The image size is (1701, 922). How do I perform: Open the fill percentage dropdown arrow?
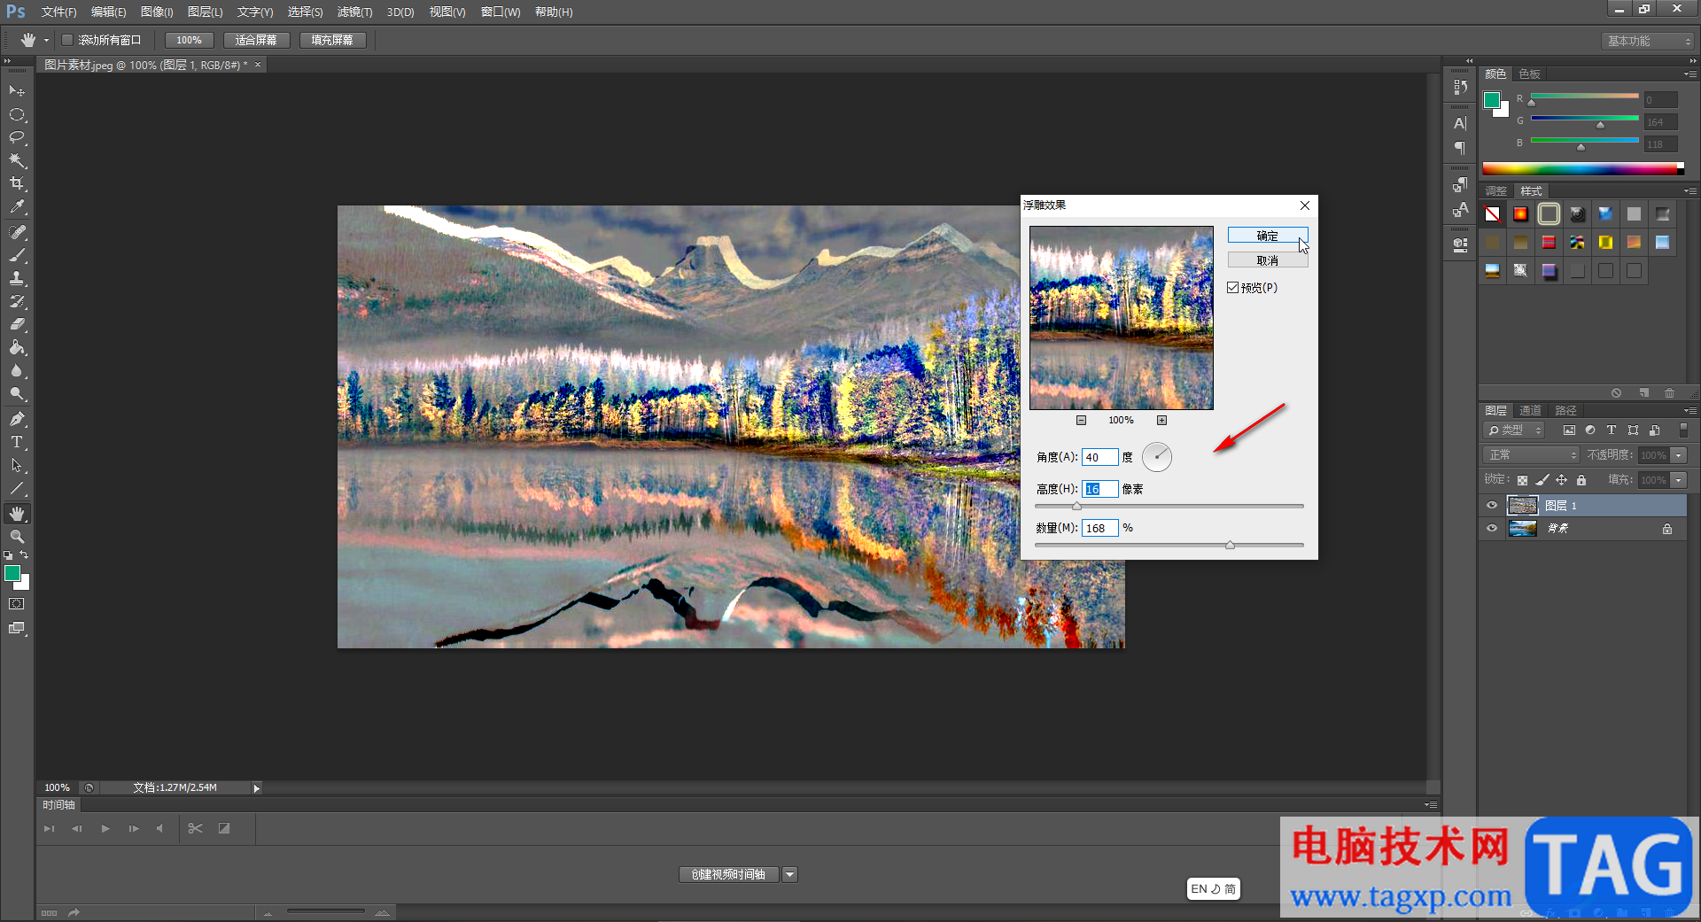point(1678,480)
